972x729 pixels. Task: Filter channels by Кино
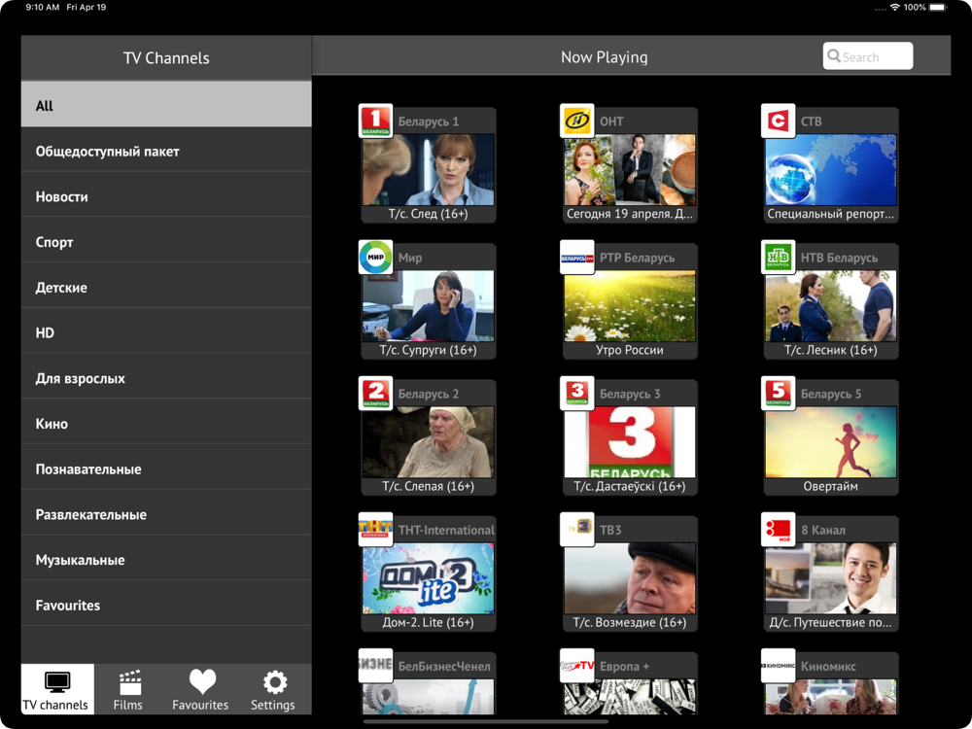(166, 423)
